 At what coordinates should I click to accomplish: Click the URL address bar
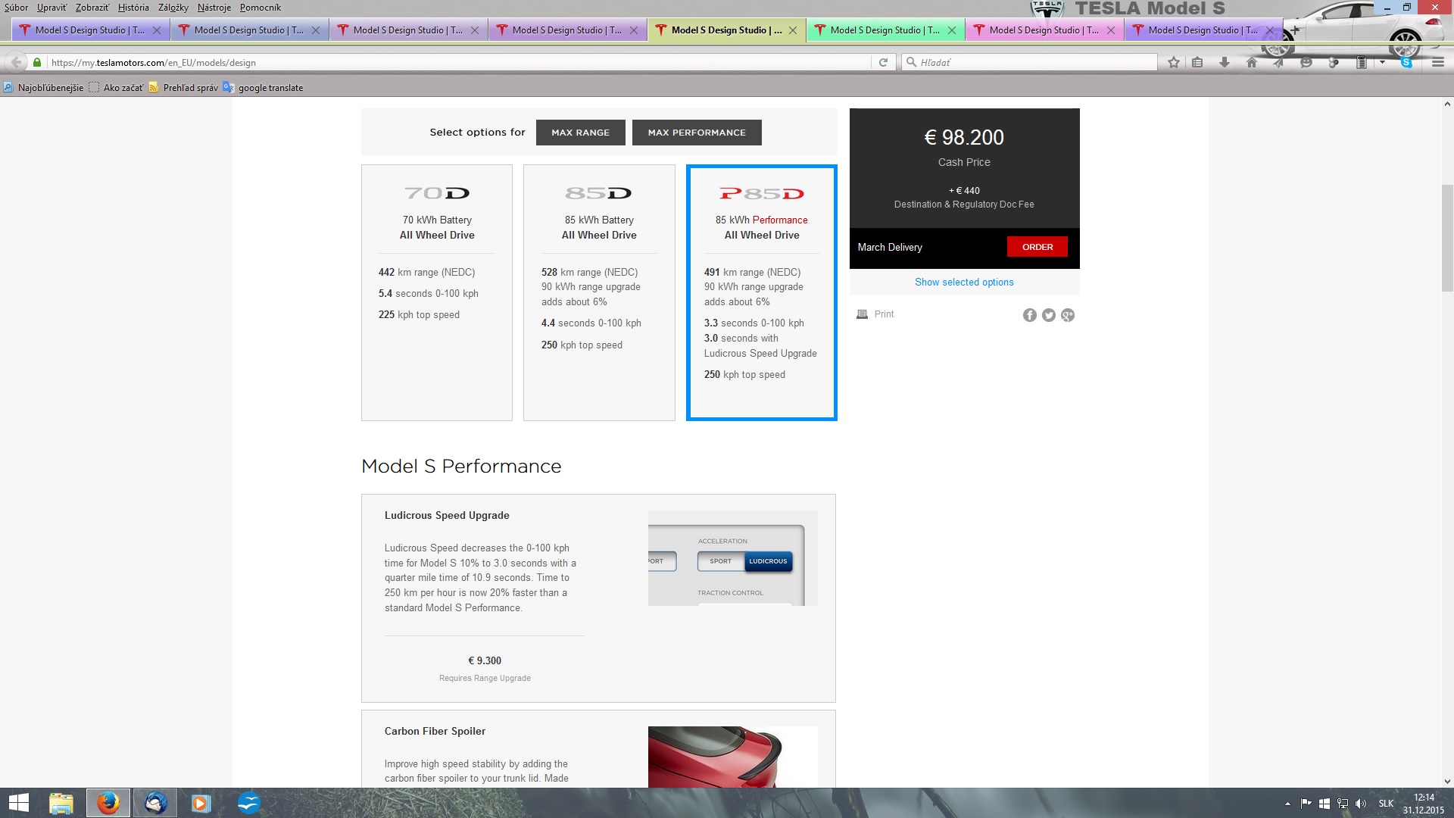[x=458, y=62]
